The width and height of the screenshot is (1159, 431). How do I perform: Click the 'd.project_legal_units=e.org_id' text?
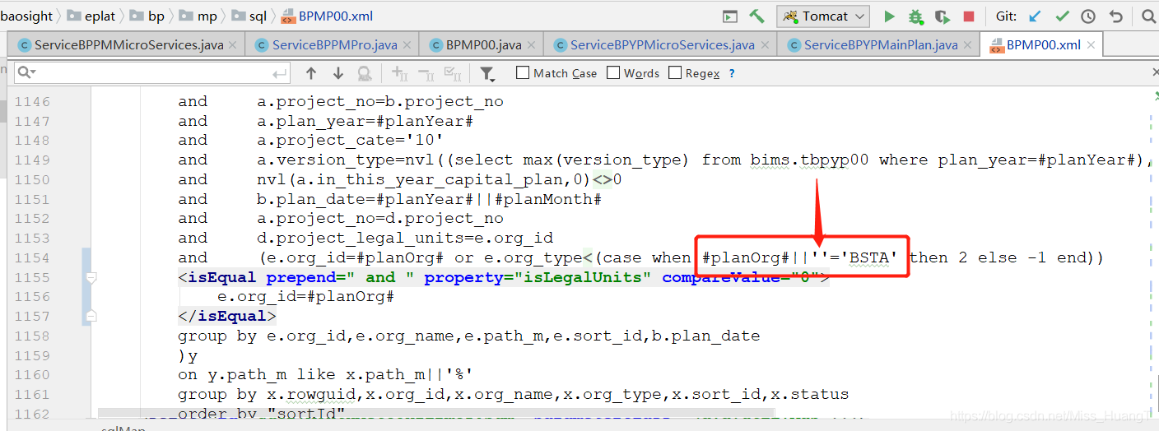pyautogui.click(x=404, y=239)
